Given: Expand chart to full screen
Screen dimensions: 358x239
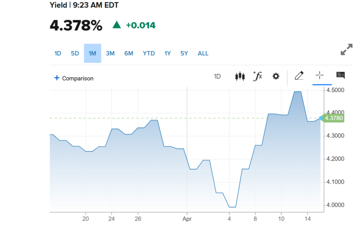Looking at the screenshot, I should click(x=346, y=51).
